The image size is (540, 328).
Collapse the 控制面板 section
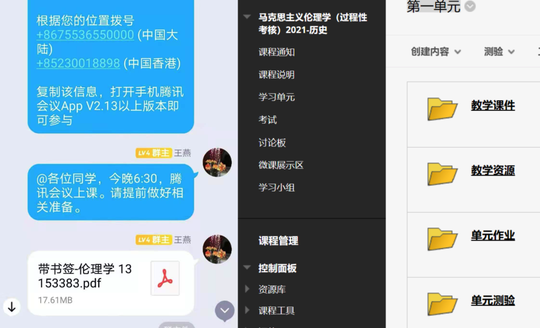pyautogui.click(x=247, y=268)
